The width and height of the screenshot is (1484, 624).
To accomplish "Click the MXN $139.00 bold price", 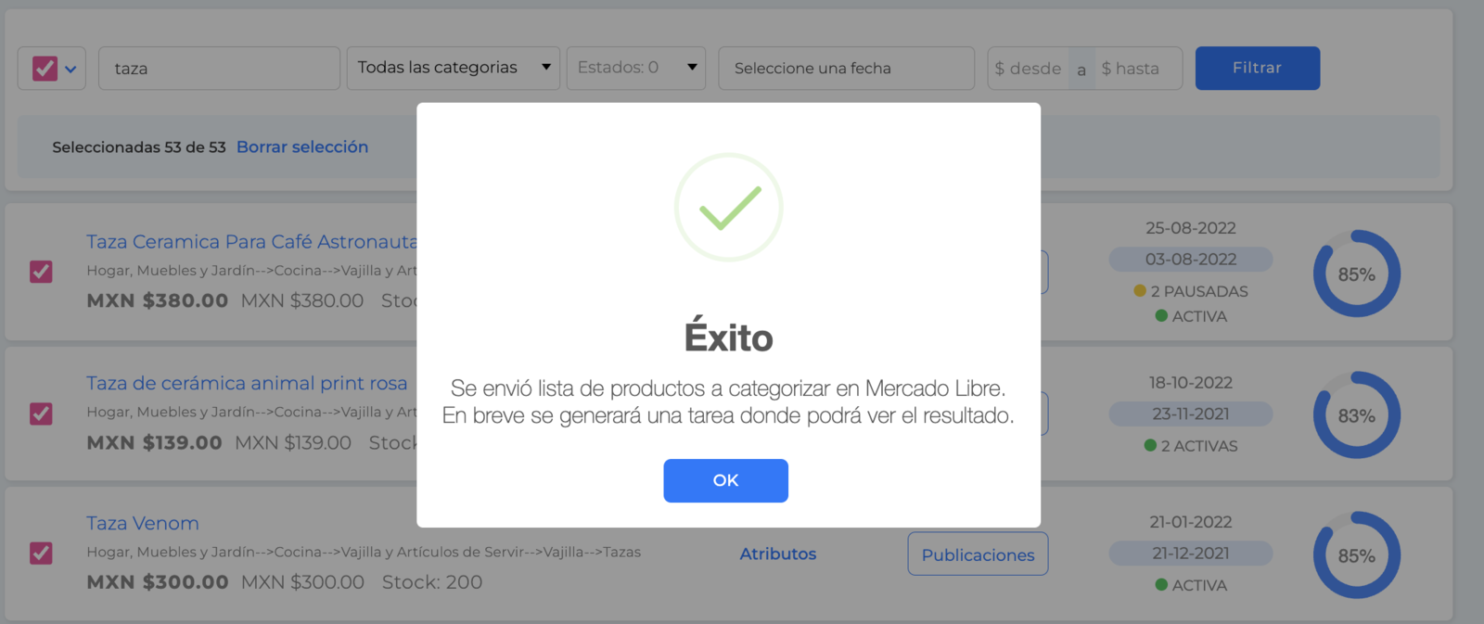I will (x=154, y=442).
